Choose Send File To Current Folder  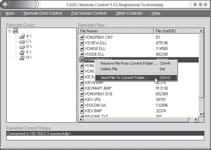(124, 78)
